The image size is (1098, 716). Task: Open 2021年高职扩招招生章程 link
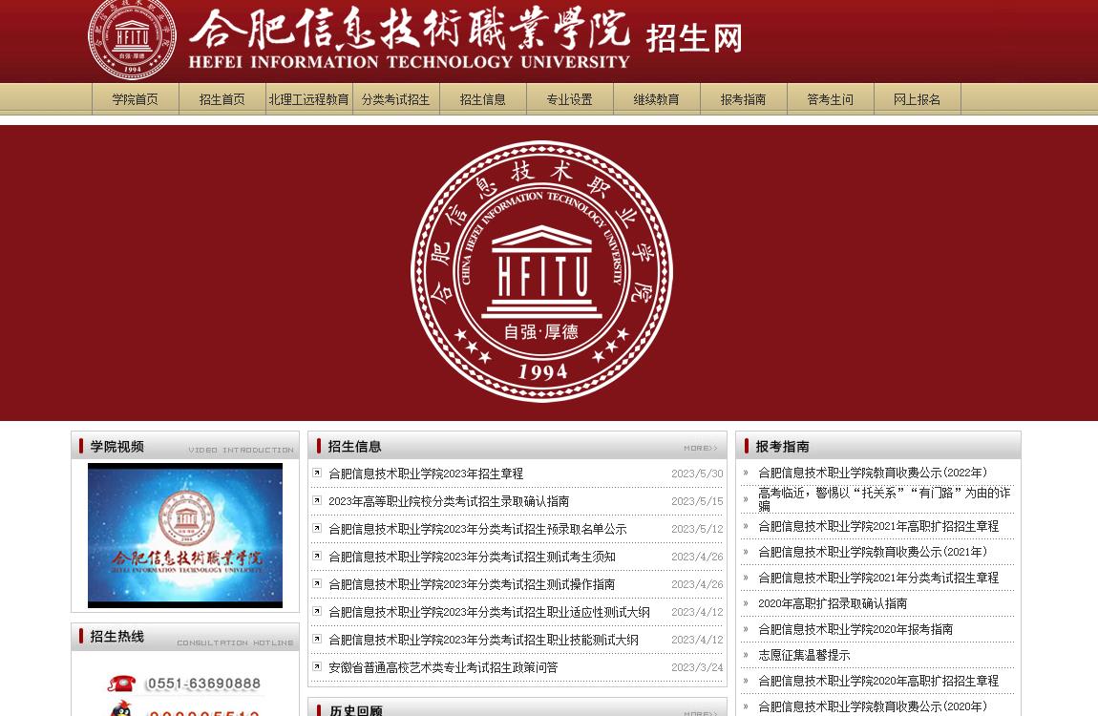(x=878, y=526)
